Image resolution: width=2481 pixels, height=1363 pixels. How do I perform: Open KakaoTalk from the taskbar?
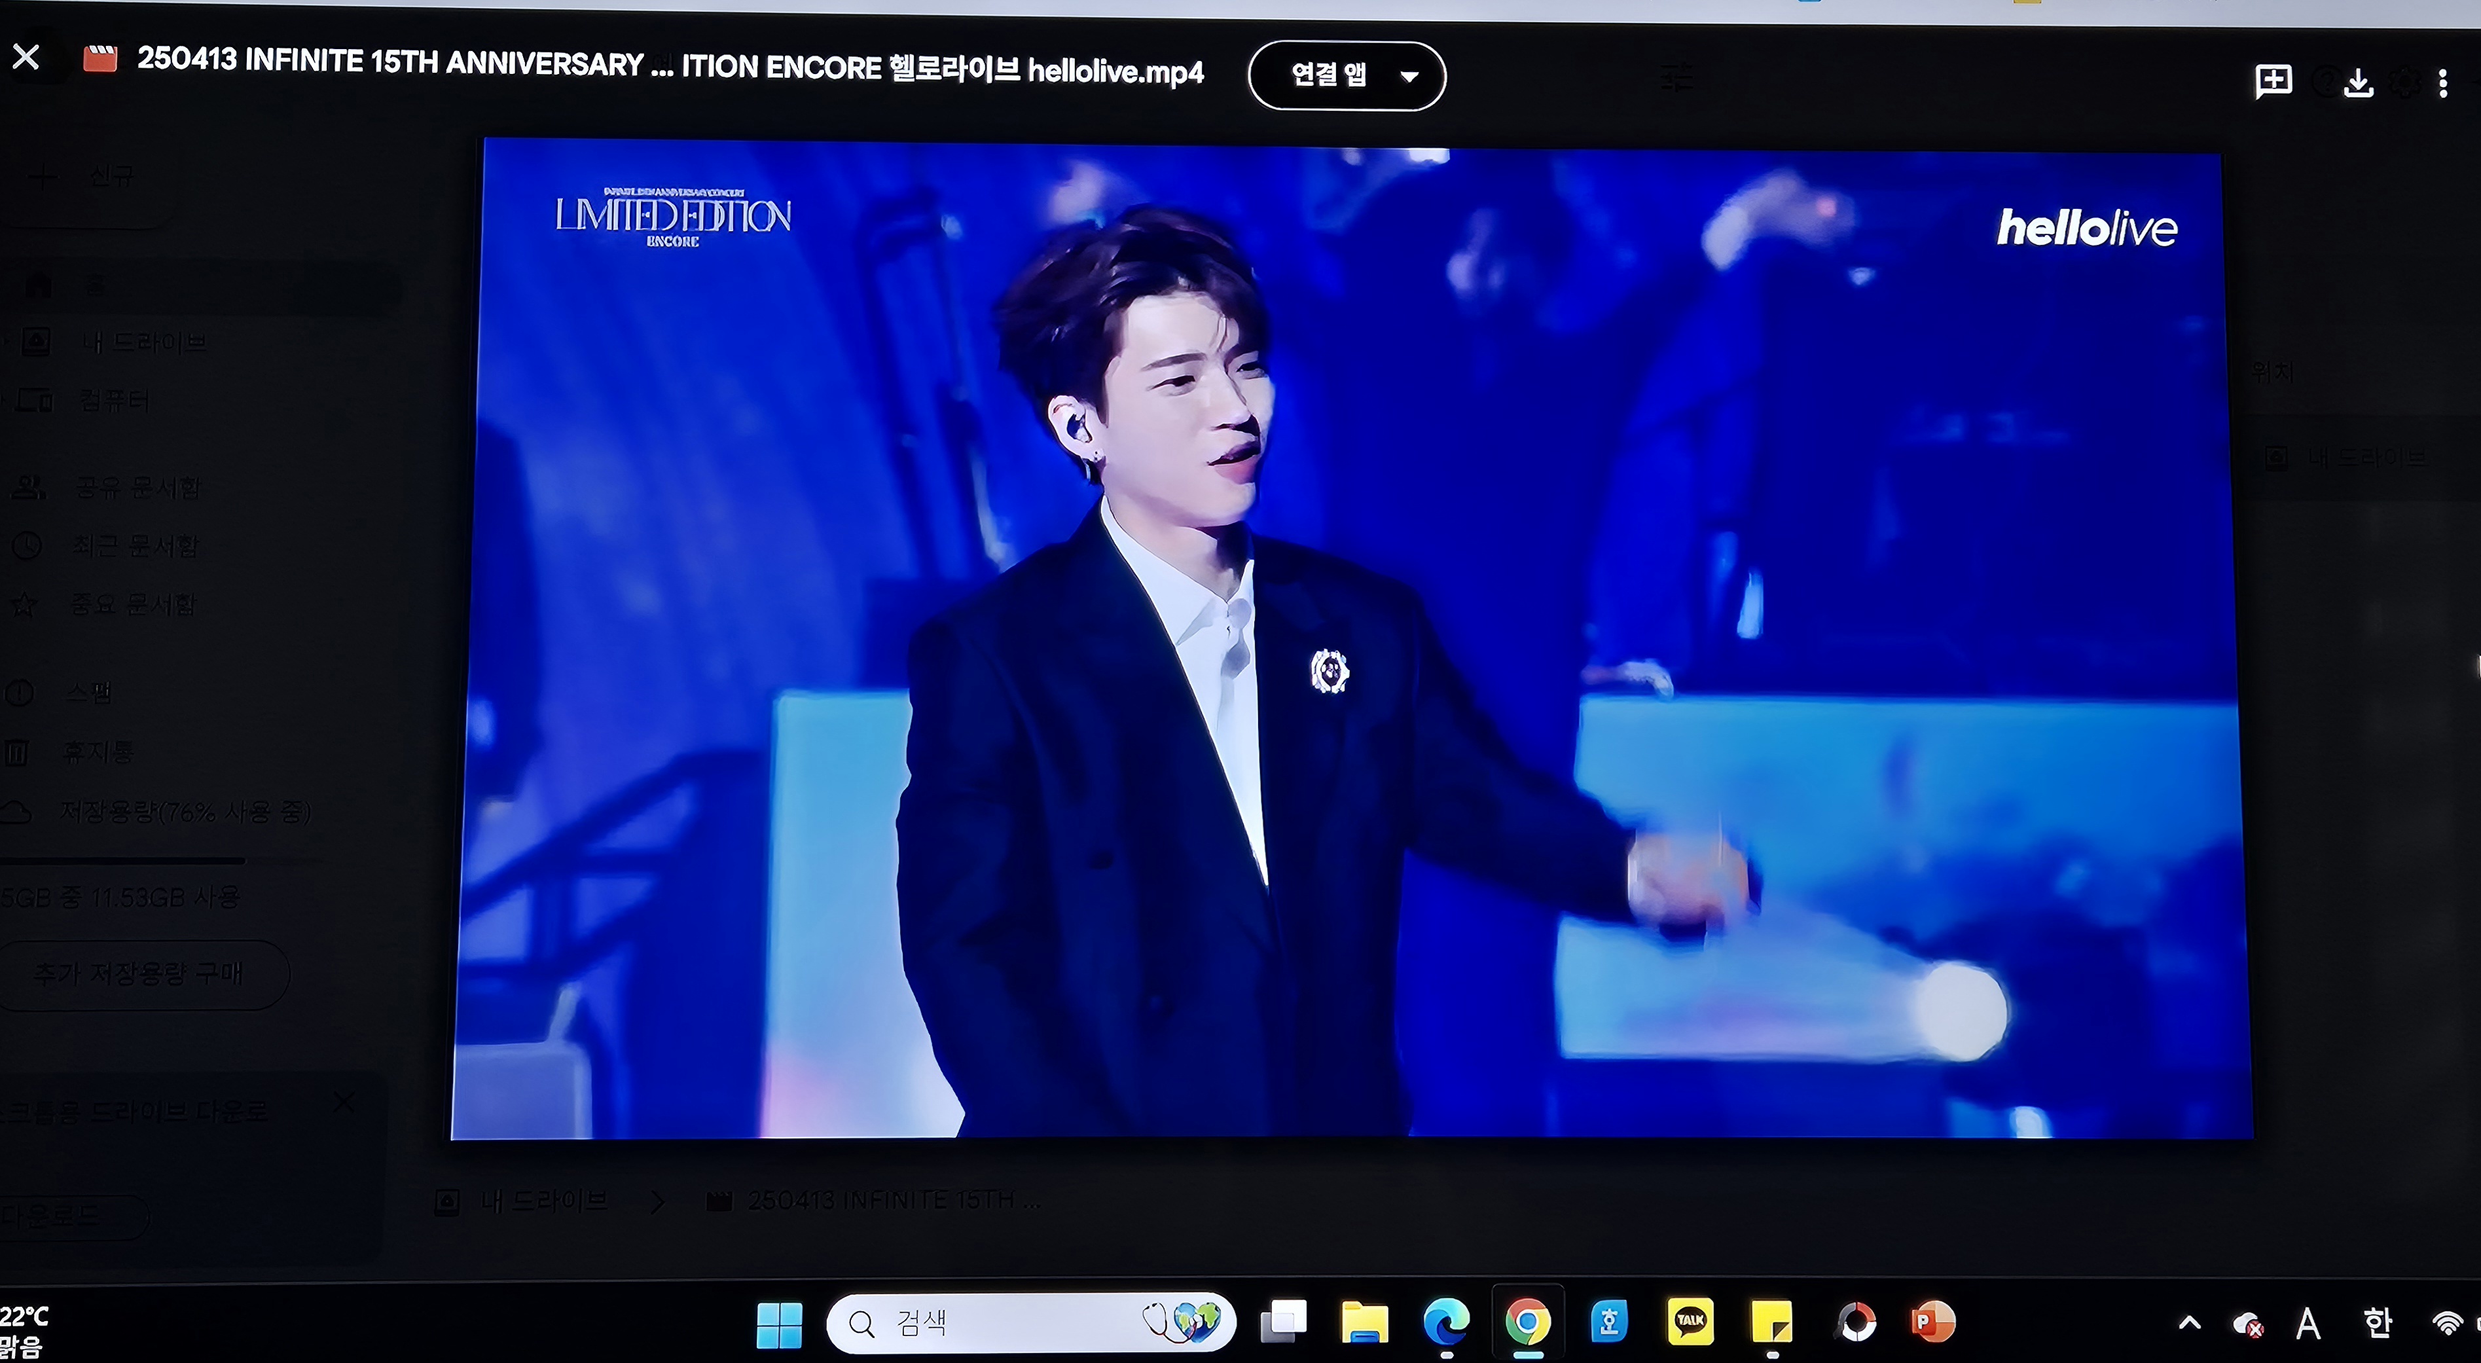click(1690, 1322)
